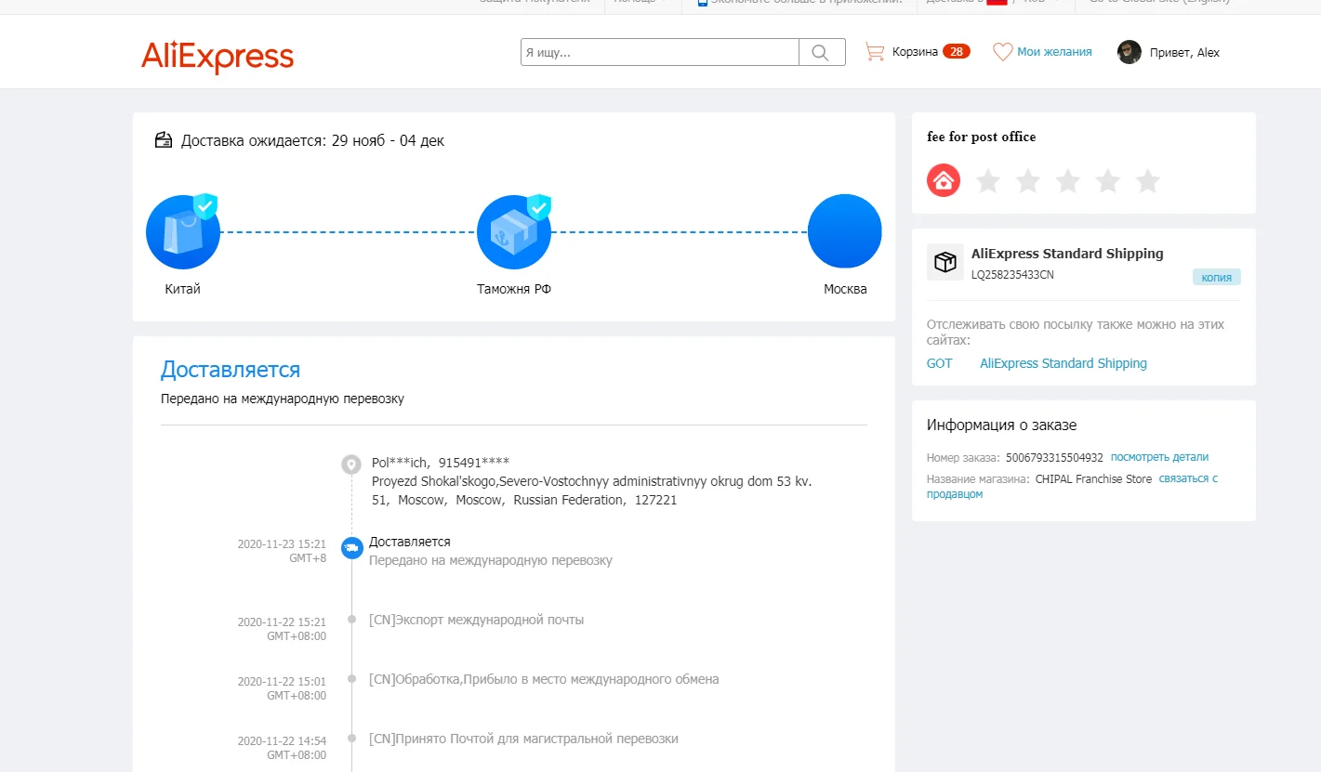Image resolution: width=1321 pixels, height=772 pixels.
Task: Click the shield checkmark badge on Китай stage
Action: (205, 206)
